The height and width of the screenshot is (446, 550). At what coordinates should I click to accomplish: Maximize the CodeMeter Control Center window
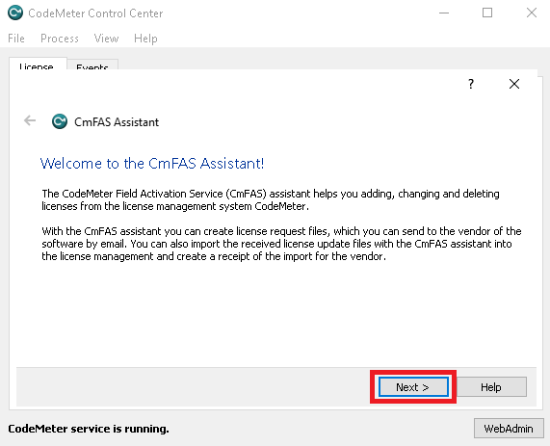click(x=487, y=13)
